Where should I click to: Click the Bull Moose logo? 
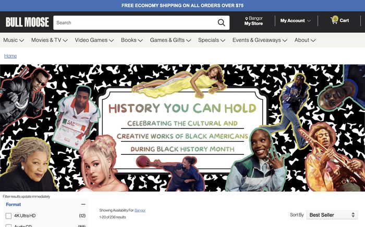tap(27, 22)
